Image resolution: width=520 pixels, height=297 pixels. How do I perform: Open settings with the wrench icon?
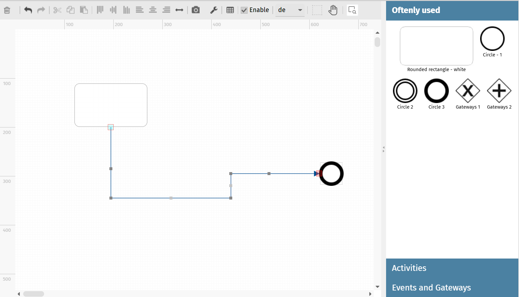(x=214, y=10)
